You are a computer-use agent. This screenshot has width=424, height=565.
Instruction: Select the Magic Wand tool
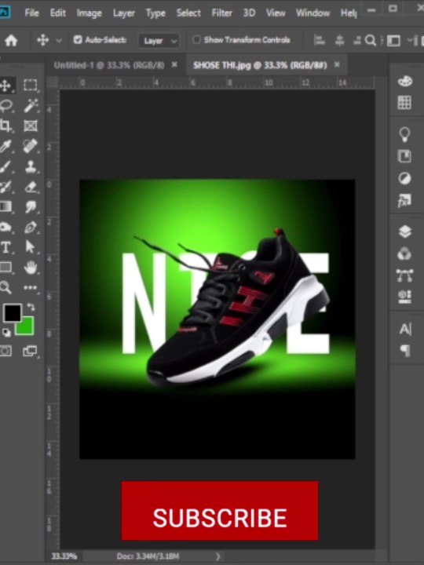point(31,106)
